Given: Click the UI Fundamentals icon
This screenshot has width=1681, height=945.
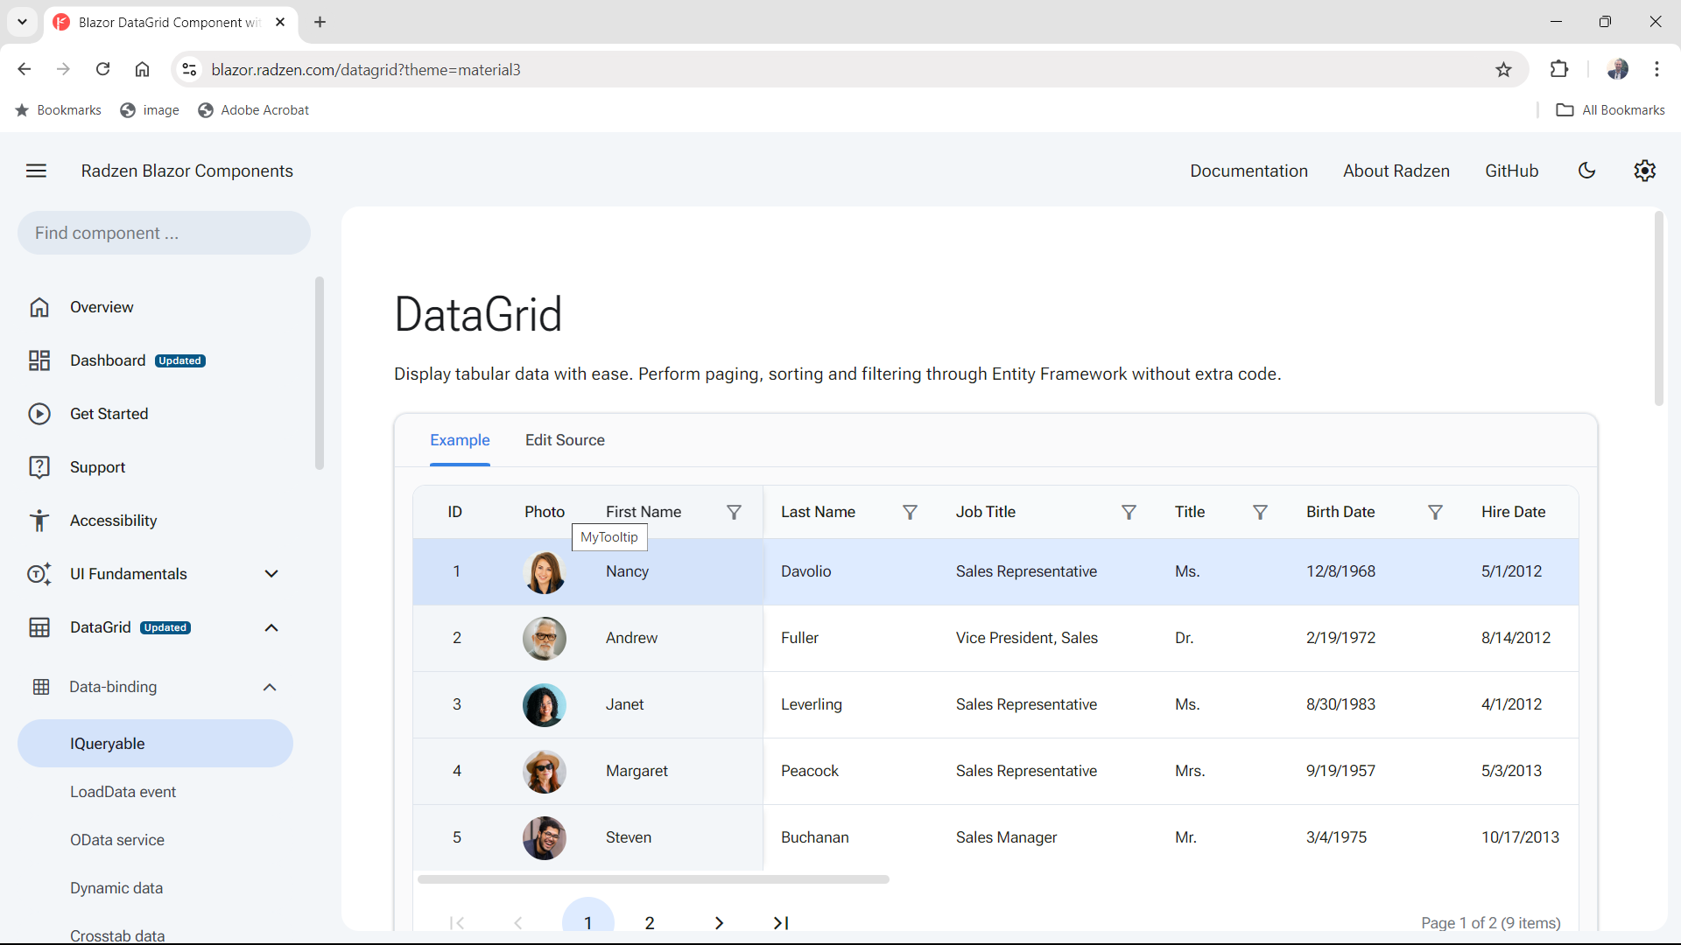Looking at the screenshot, I should [x=39, y=574].
